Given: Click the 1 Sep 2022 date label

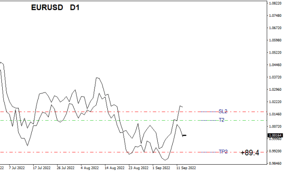Looking at the screenshot, I should (x=161, y=168).
